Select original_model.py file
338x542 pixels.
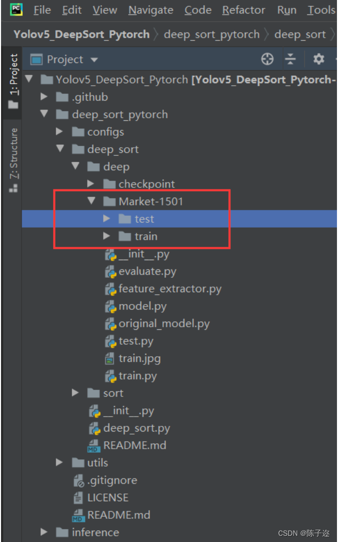coord(157,324)
